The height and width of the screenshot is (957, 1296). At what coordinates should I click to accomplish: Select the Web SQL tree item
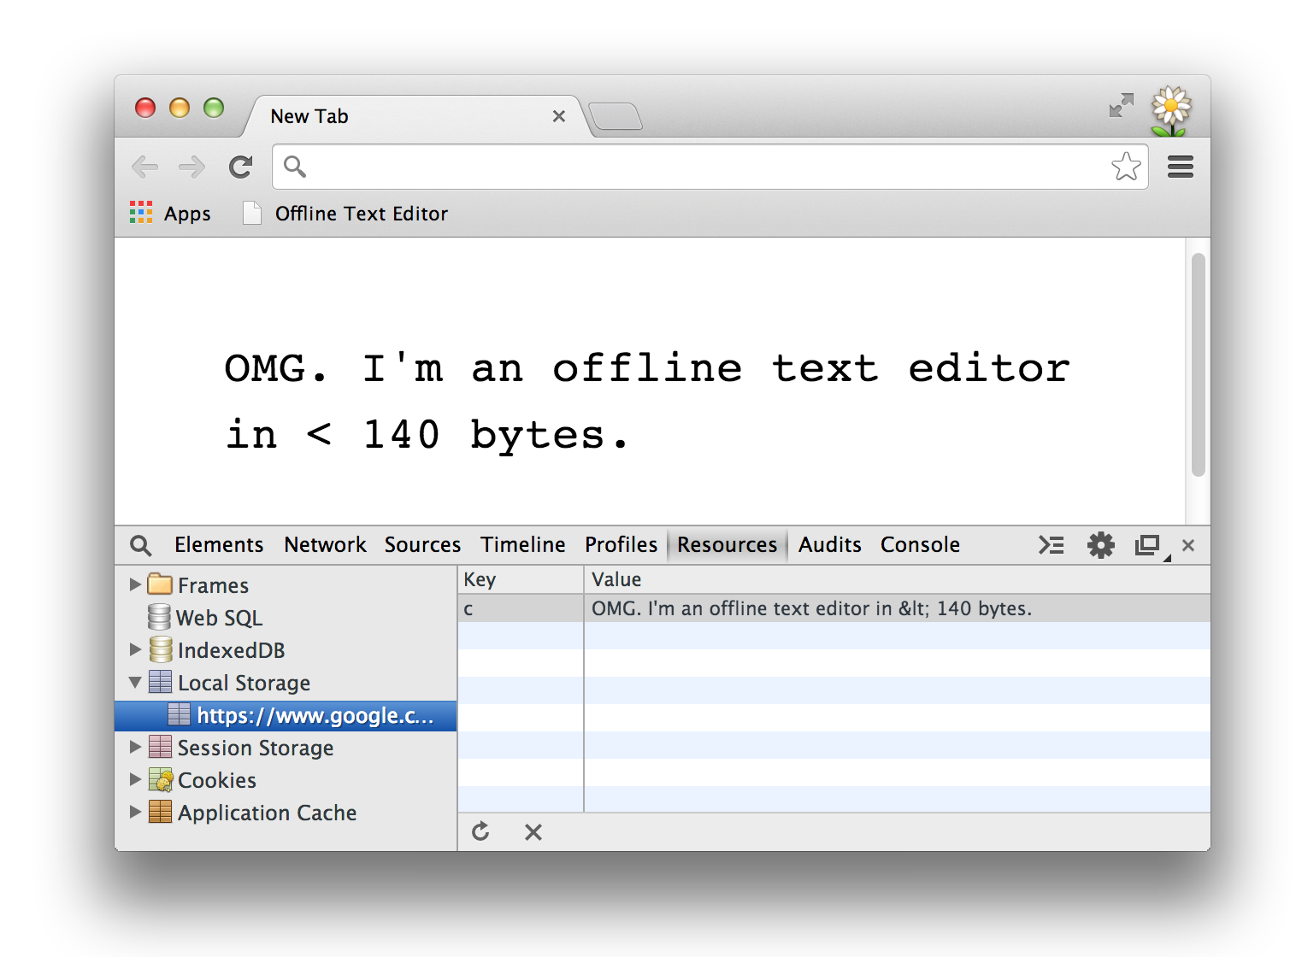(x=218, y=618)
